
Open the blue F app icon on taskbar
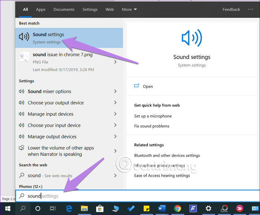[193, 209]
